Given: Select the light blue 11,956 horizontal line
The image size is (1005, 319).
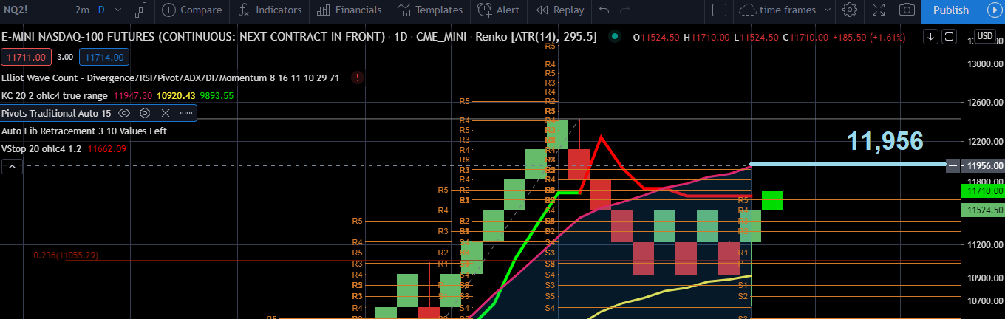Looking at the screenshot, I should tap(848, 164).
